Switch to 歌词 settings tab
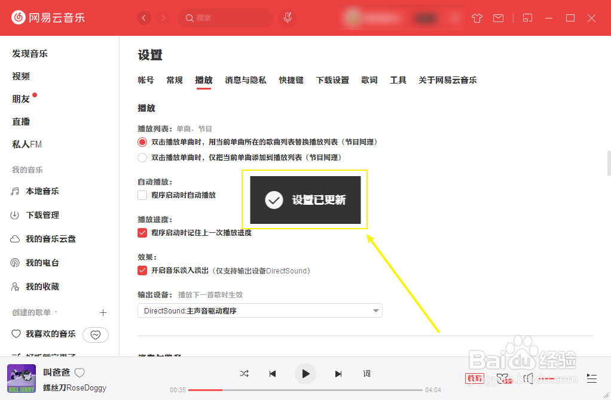611x400 pixels. click(369, 80)
